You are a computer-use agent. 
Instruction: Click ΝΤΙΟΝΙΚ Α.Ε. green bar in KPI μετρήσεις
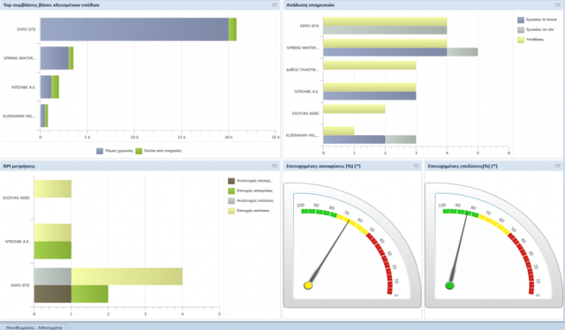pyautogui.click(x=52, y=250)
